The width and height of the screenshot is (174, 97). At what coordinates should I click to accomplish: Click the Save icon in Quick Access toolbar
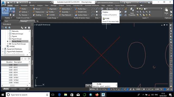(14, 2)
